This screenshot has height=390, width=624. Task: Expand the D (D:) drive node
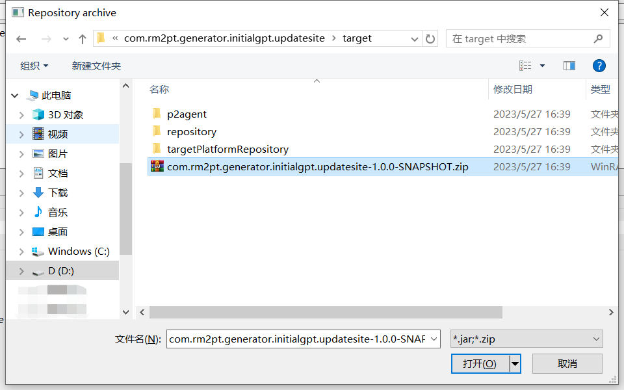(21, 271)
